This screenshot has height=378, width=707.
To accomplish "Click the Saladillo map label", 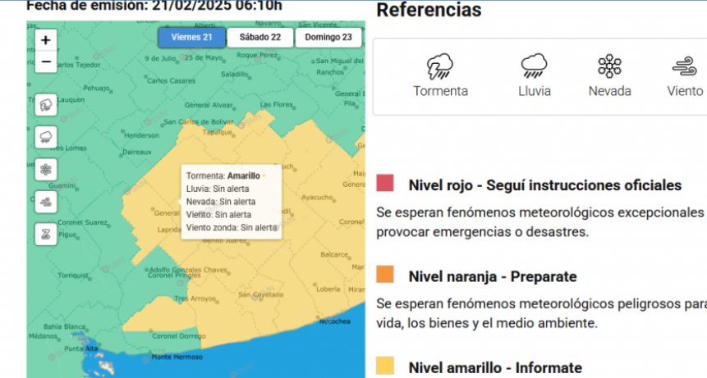I will coord(235,74).
